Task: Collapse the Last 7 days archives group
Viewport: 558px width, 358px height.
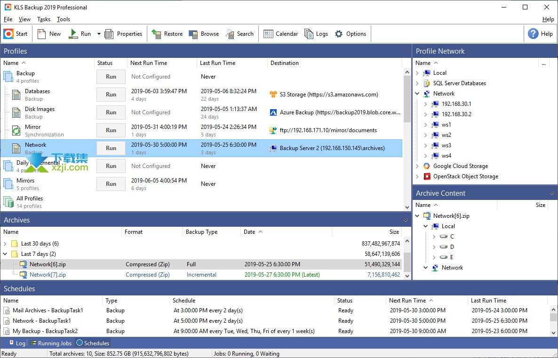Action: pyautogui.click(x=5, y=254)
